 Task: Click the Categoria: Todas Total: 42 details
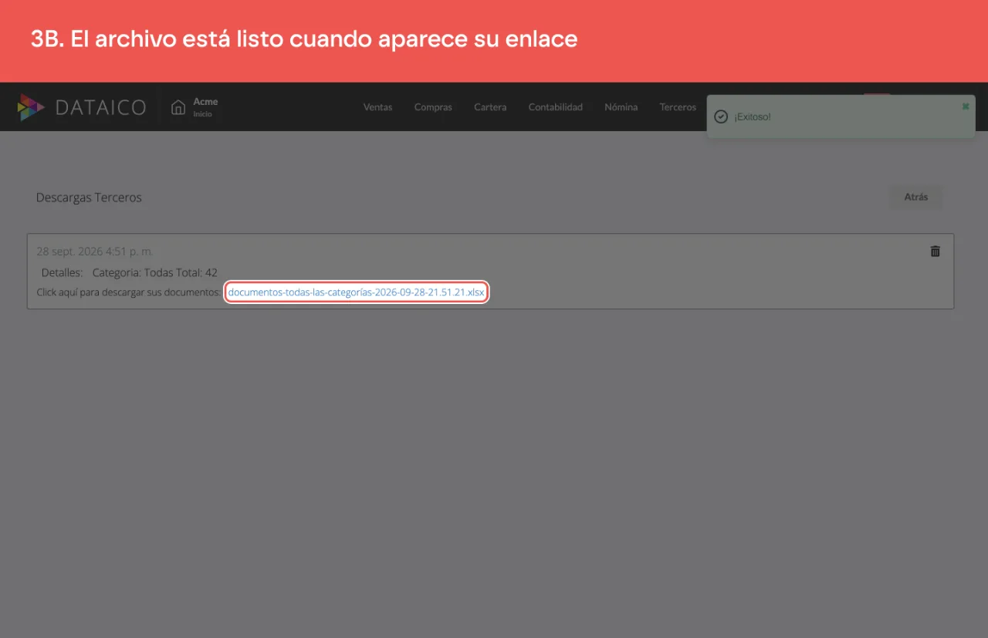point(154,272)
